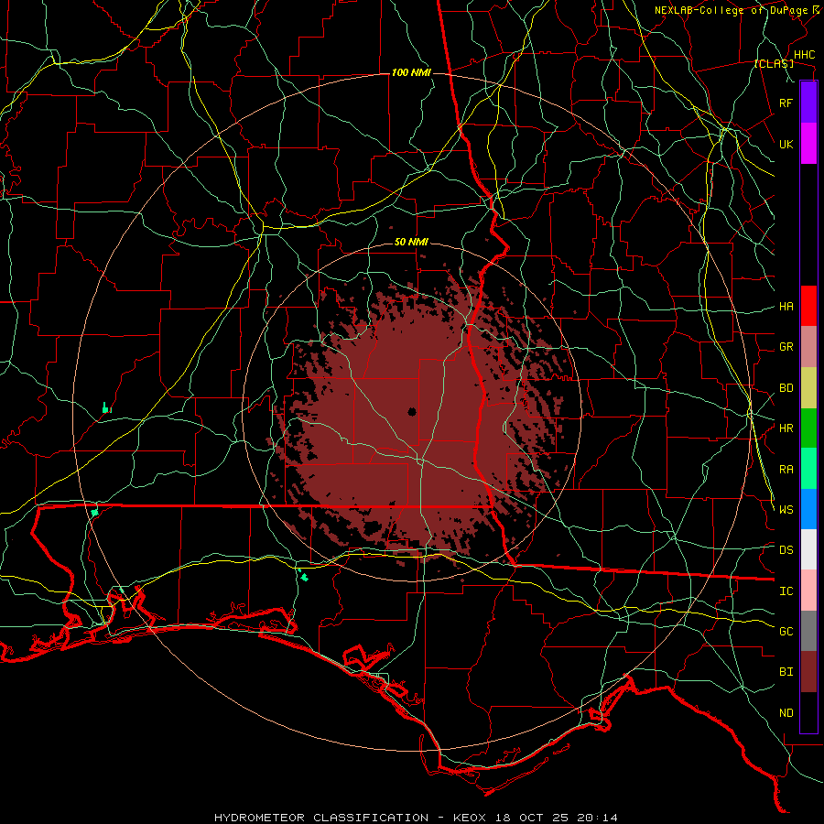The image size is (824, 824).
Task: Click the purple RF legend color swatch
Action: tap(808, 103)
